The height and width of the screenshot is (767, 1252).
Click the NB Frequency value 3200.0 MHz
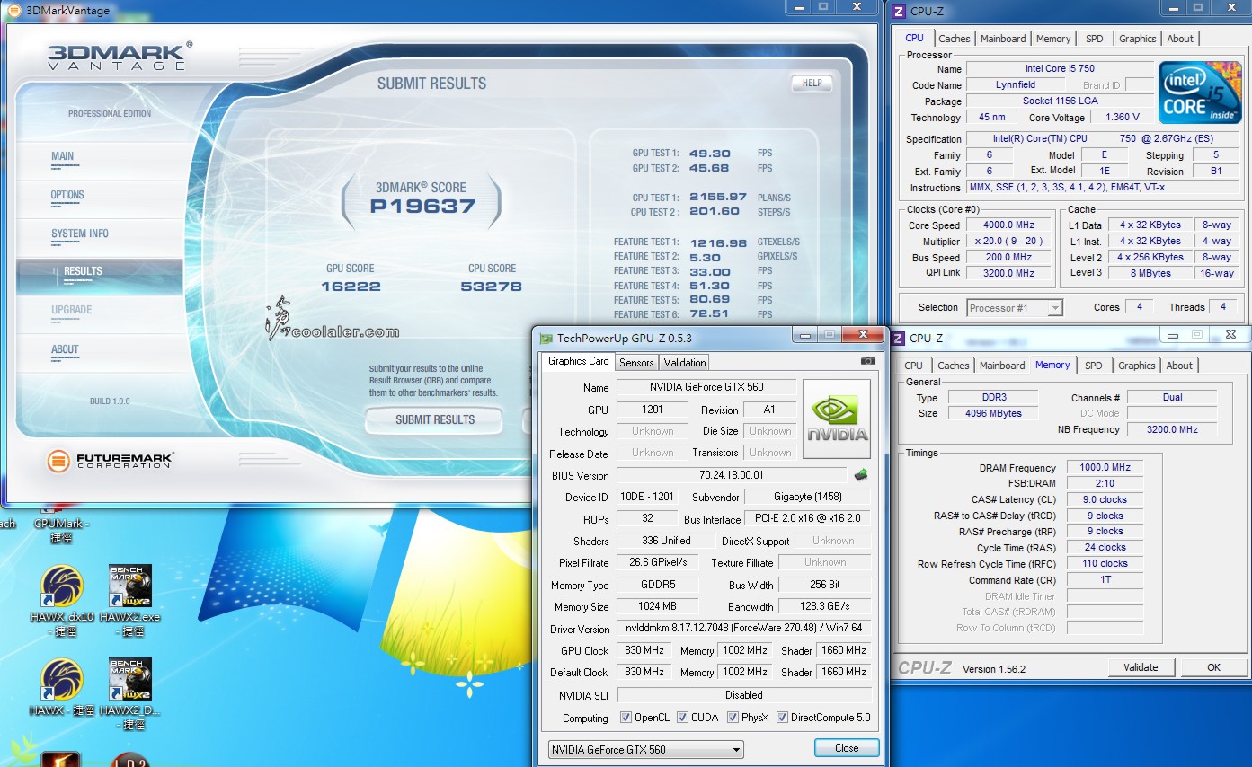[1173, 429]
